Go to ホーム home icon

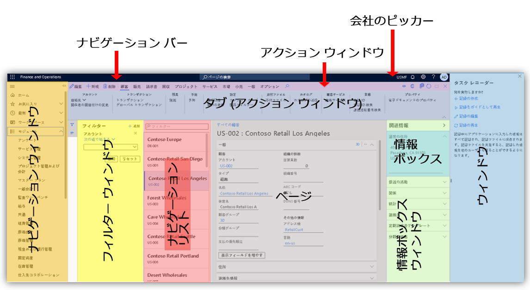[x=12, y=95]
